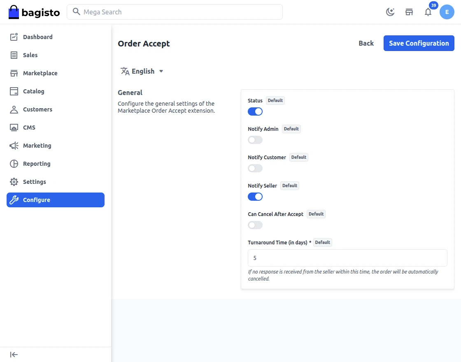
Task: Open the storefront shop icon
Action: point(409,12)
